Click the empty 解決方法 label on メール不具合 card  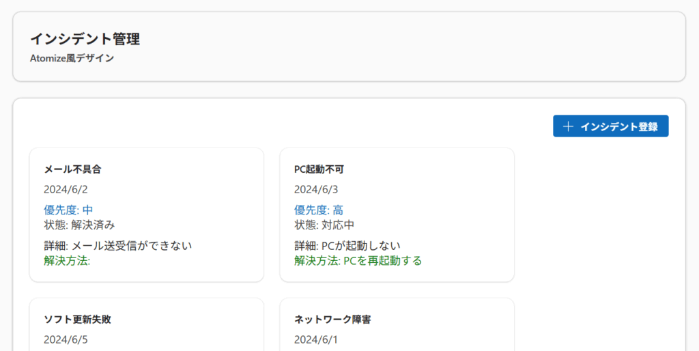click(x=67, y=261)
